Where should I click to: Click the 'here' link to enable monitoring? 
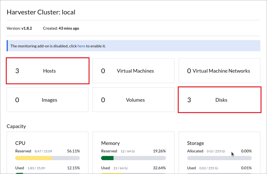point(81,46)
